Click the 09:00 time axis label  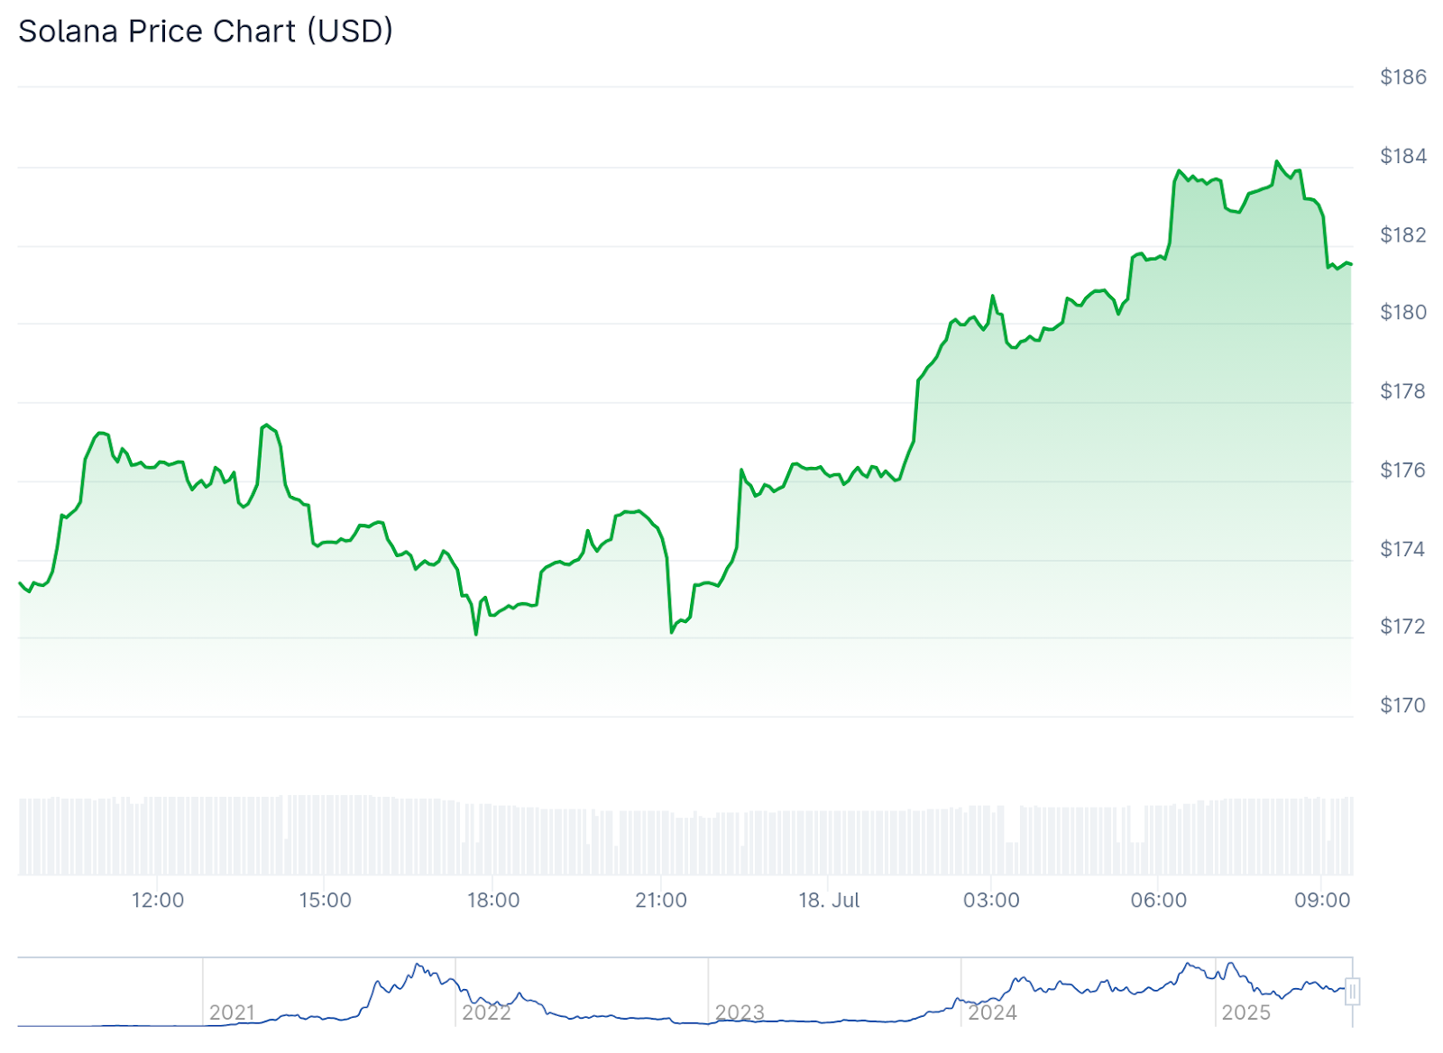click(1322, 900)
